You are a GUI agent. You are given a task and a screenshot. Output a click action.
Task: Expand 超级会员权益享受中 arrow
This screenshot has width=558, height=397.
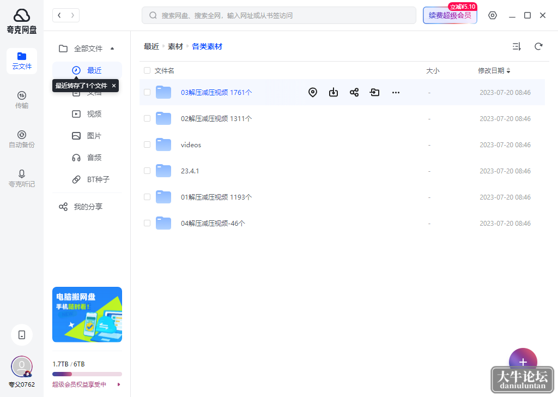[x=119, y=384]
